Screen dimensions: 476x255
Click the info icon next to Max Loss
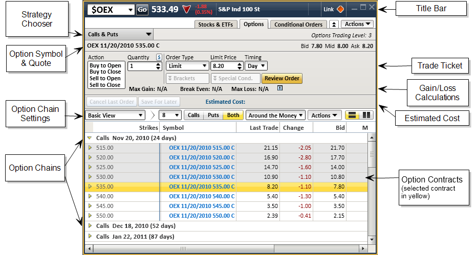coord(279,88)
